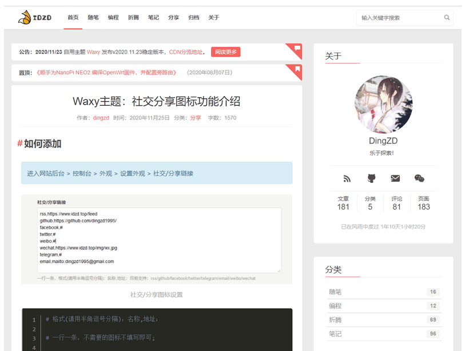The width and height of the screenshot is (469, 351).
Task: Click the motto 乐于探索!
Action: pos(381,153)
